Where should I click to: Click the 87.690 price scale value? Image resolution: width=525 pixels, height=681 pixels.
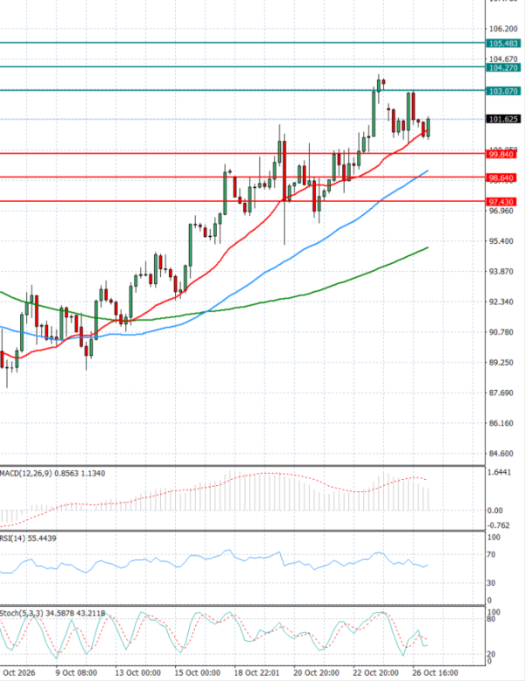[503, 393]
